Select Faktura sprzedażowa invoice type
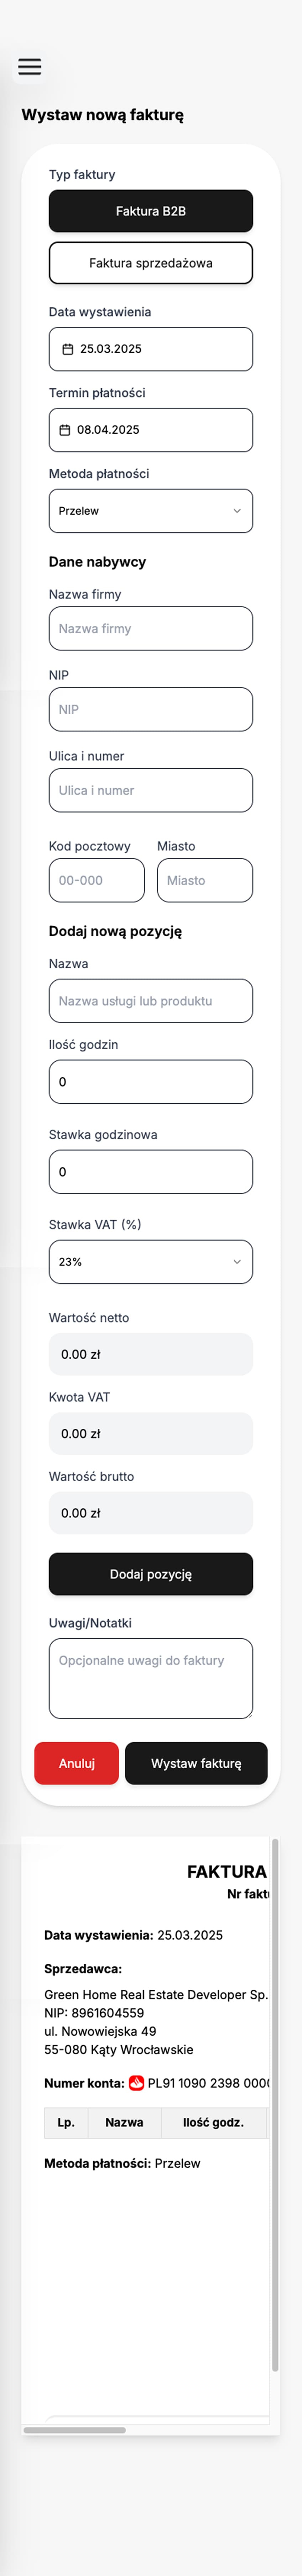Viewport: 302px width, 2576px height. [151, 263]
